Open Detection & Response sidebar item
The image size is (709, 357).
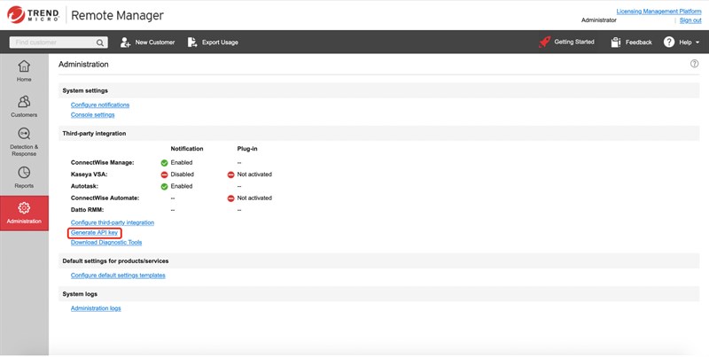(24, 141)
